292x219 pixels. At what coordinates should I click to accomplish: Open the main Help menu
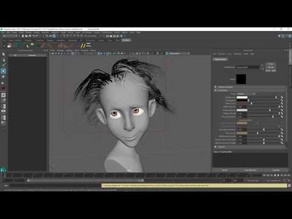(x=138, y=32)
